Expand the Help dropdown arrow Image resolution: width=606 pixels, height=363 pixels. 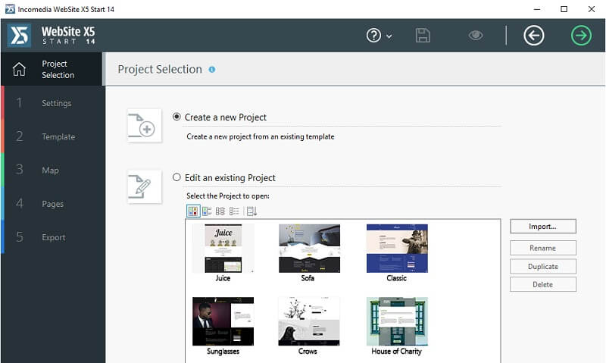(389, 36)
